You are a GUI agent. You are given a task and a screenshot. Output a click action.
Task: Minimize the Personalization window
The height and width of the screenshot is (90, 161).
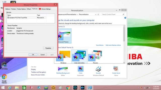click(x=116, y=10)
